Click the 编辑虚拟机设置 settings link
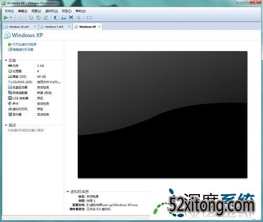The image size is (263, 222). pyautogui.click(x=23, y=49)
